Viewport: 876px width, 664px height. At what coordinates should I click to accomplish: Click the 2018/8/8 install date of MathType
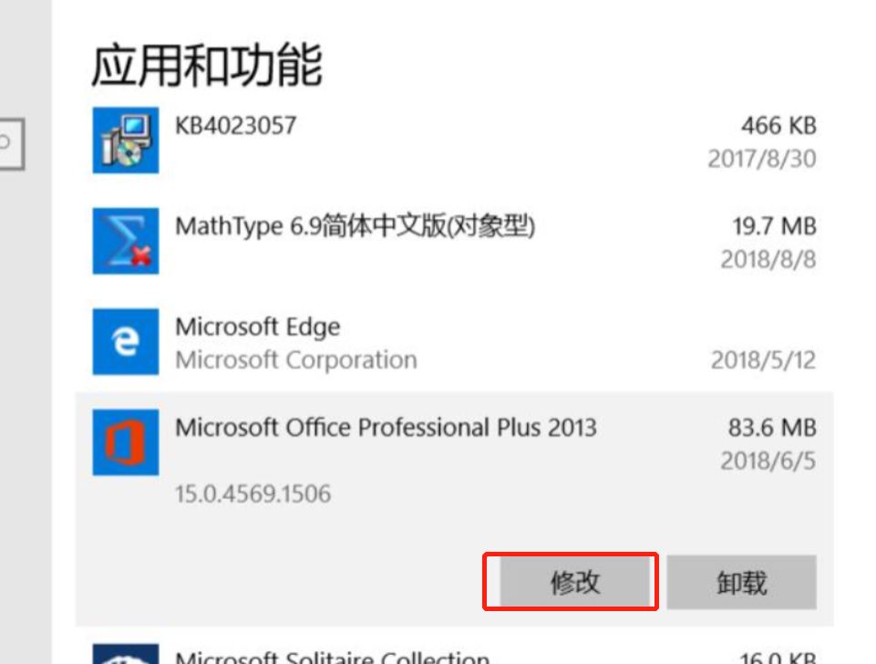pos(768,260)
